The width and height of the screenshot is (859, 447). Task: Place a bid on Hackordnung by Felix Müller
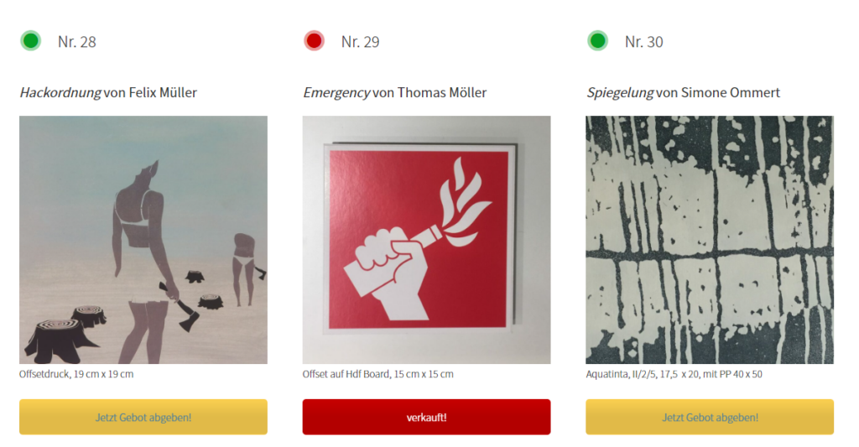click(143, 417)
